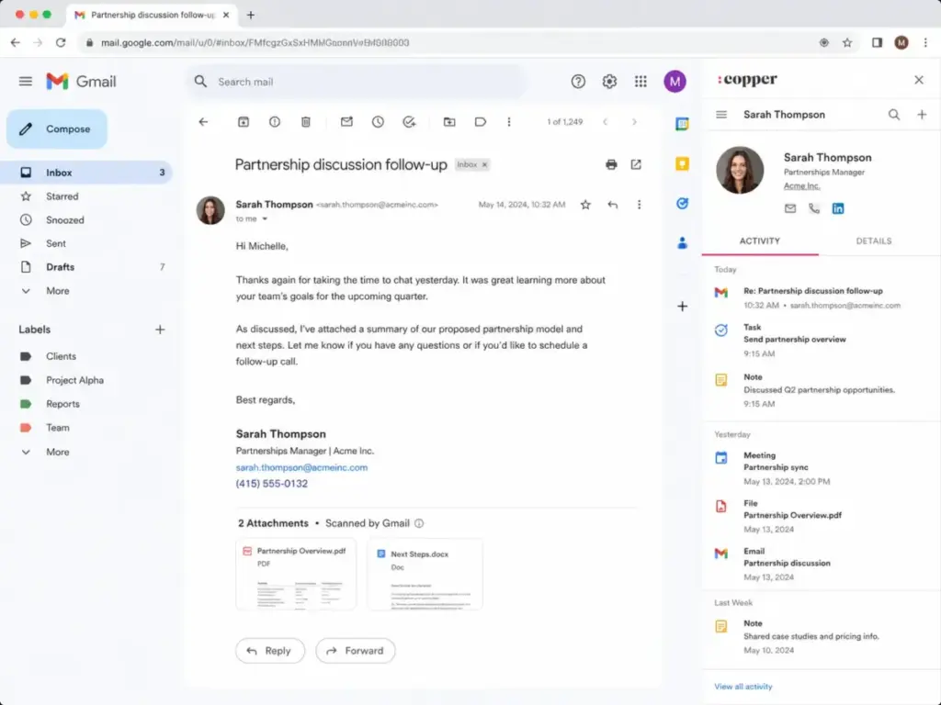Screen dimensions: 941x705
Task: Open the Google apps grid
Action: [x=641, y=82]
